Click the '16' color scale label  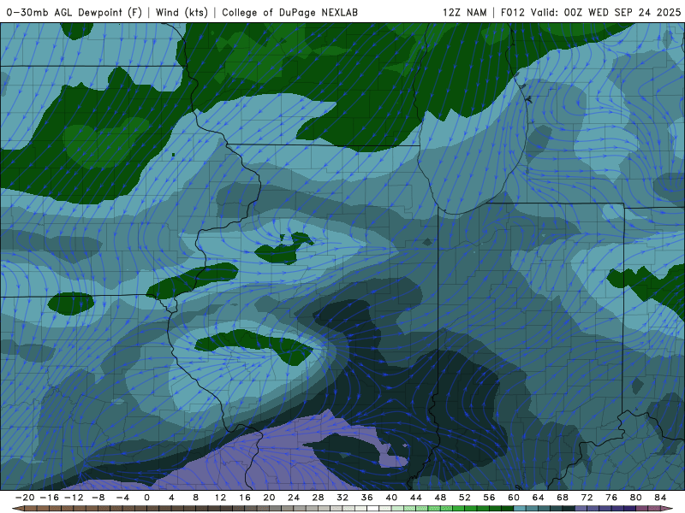click(x=245, y=498)
